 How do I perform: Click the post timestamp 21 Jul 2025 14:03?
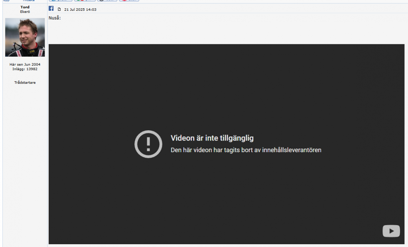[80, 9]
